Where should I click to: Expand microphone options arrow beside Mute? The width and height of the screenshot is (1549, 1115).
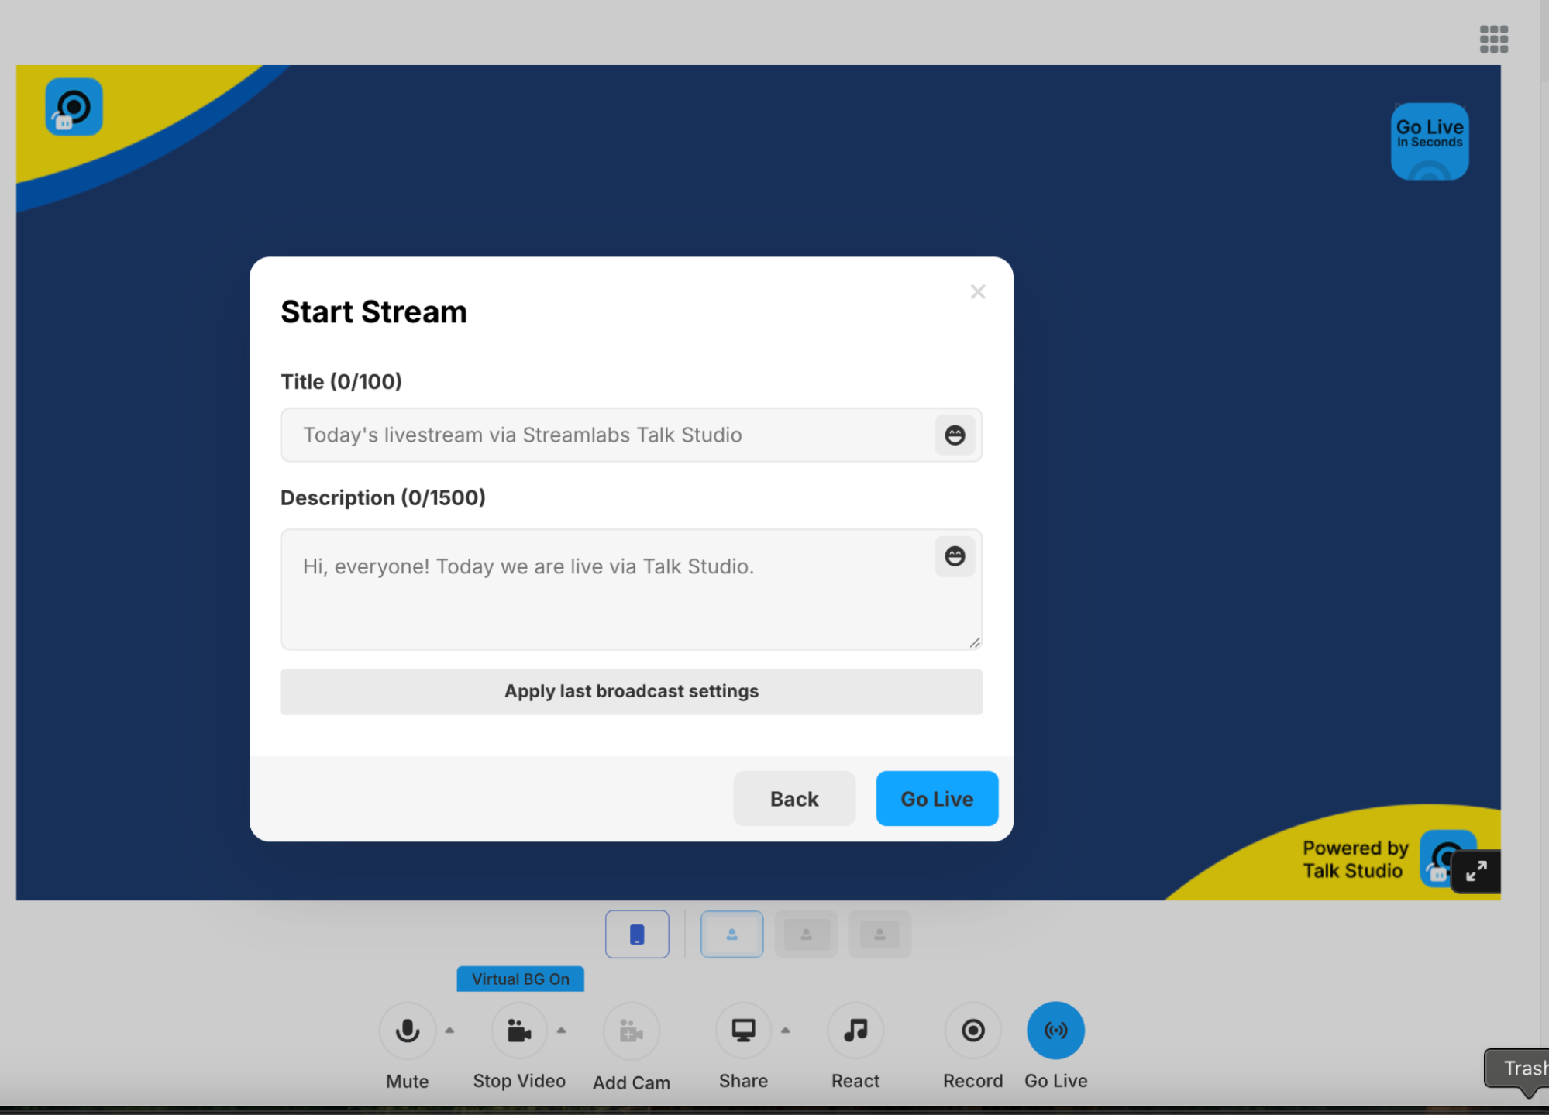[449, 1031]
